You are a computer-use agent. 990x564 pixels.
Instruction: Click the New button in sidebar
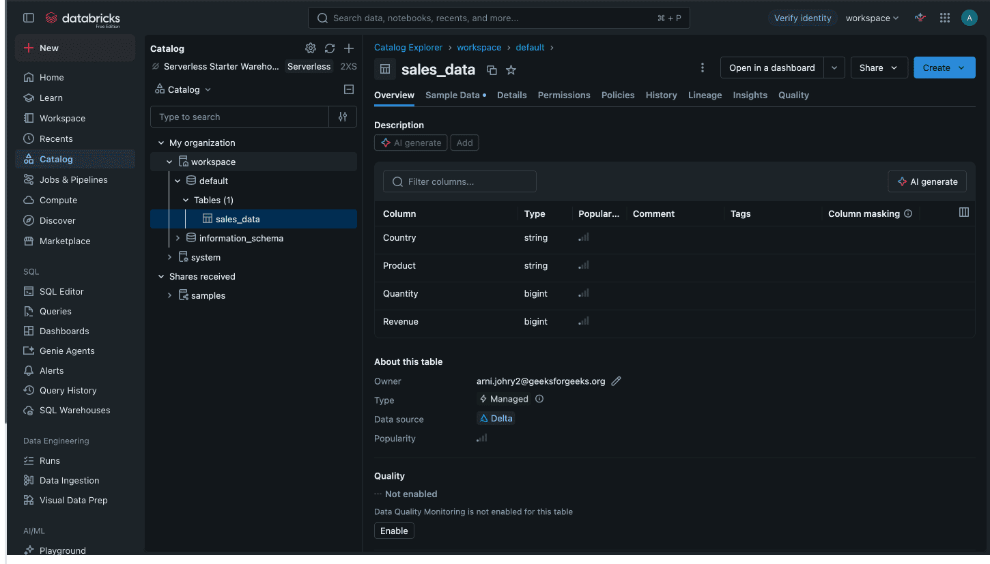(75, 48)
